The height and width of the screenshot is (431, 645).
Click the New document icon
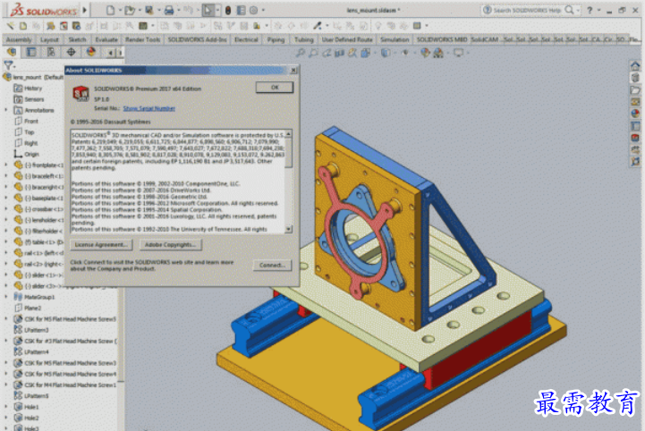click(x=110, y=10)
